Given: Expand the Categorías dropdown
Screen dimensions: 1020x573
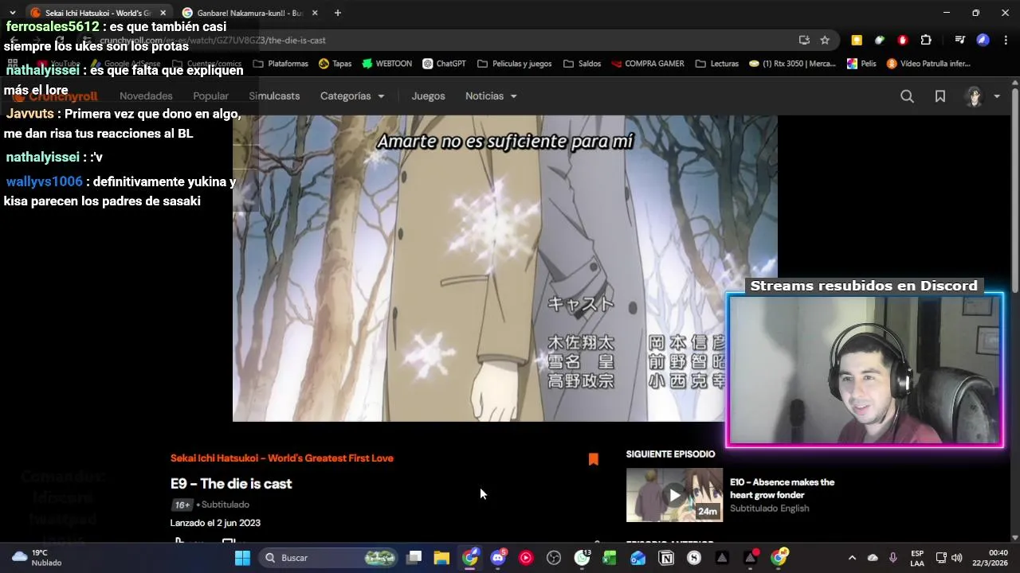Looking at the screenshot, I should (352, 95).
